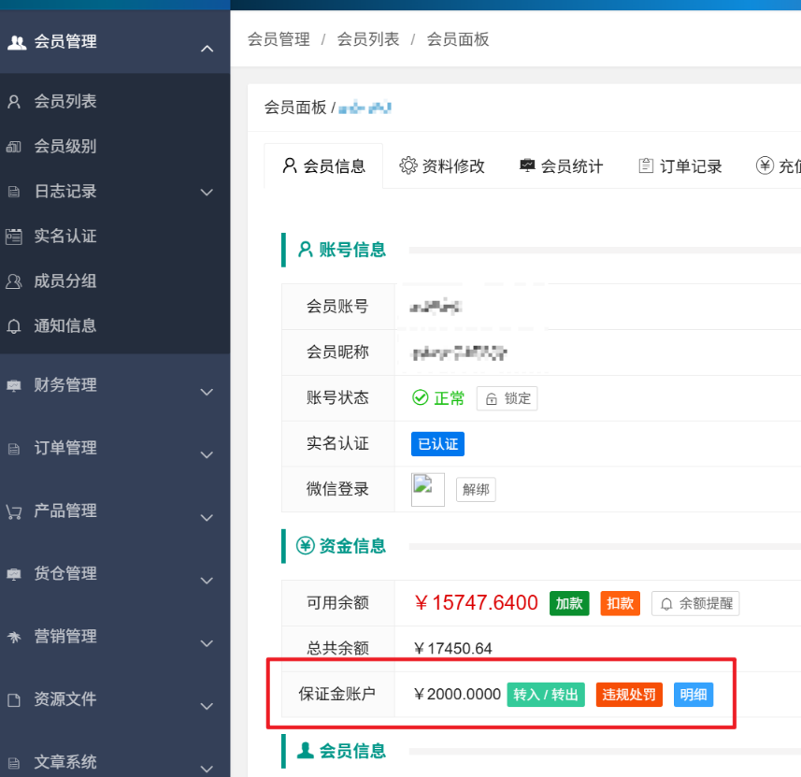
Task: Click the 资料修改 gear icon tab
Action: (x=408, y=165)
